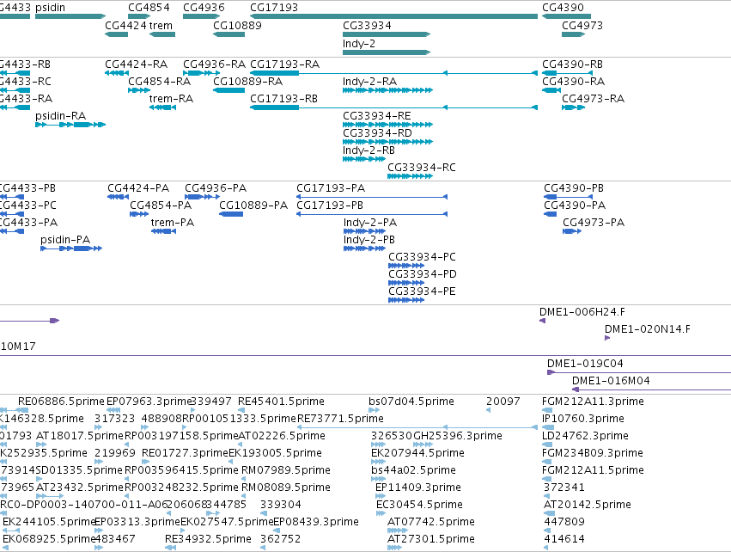Click the trem gene label
The image size is (731, 552).
click(161, 26)
